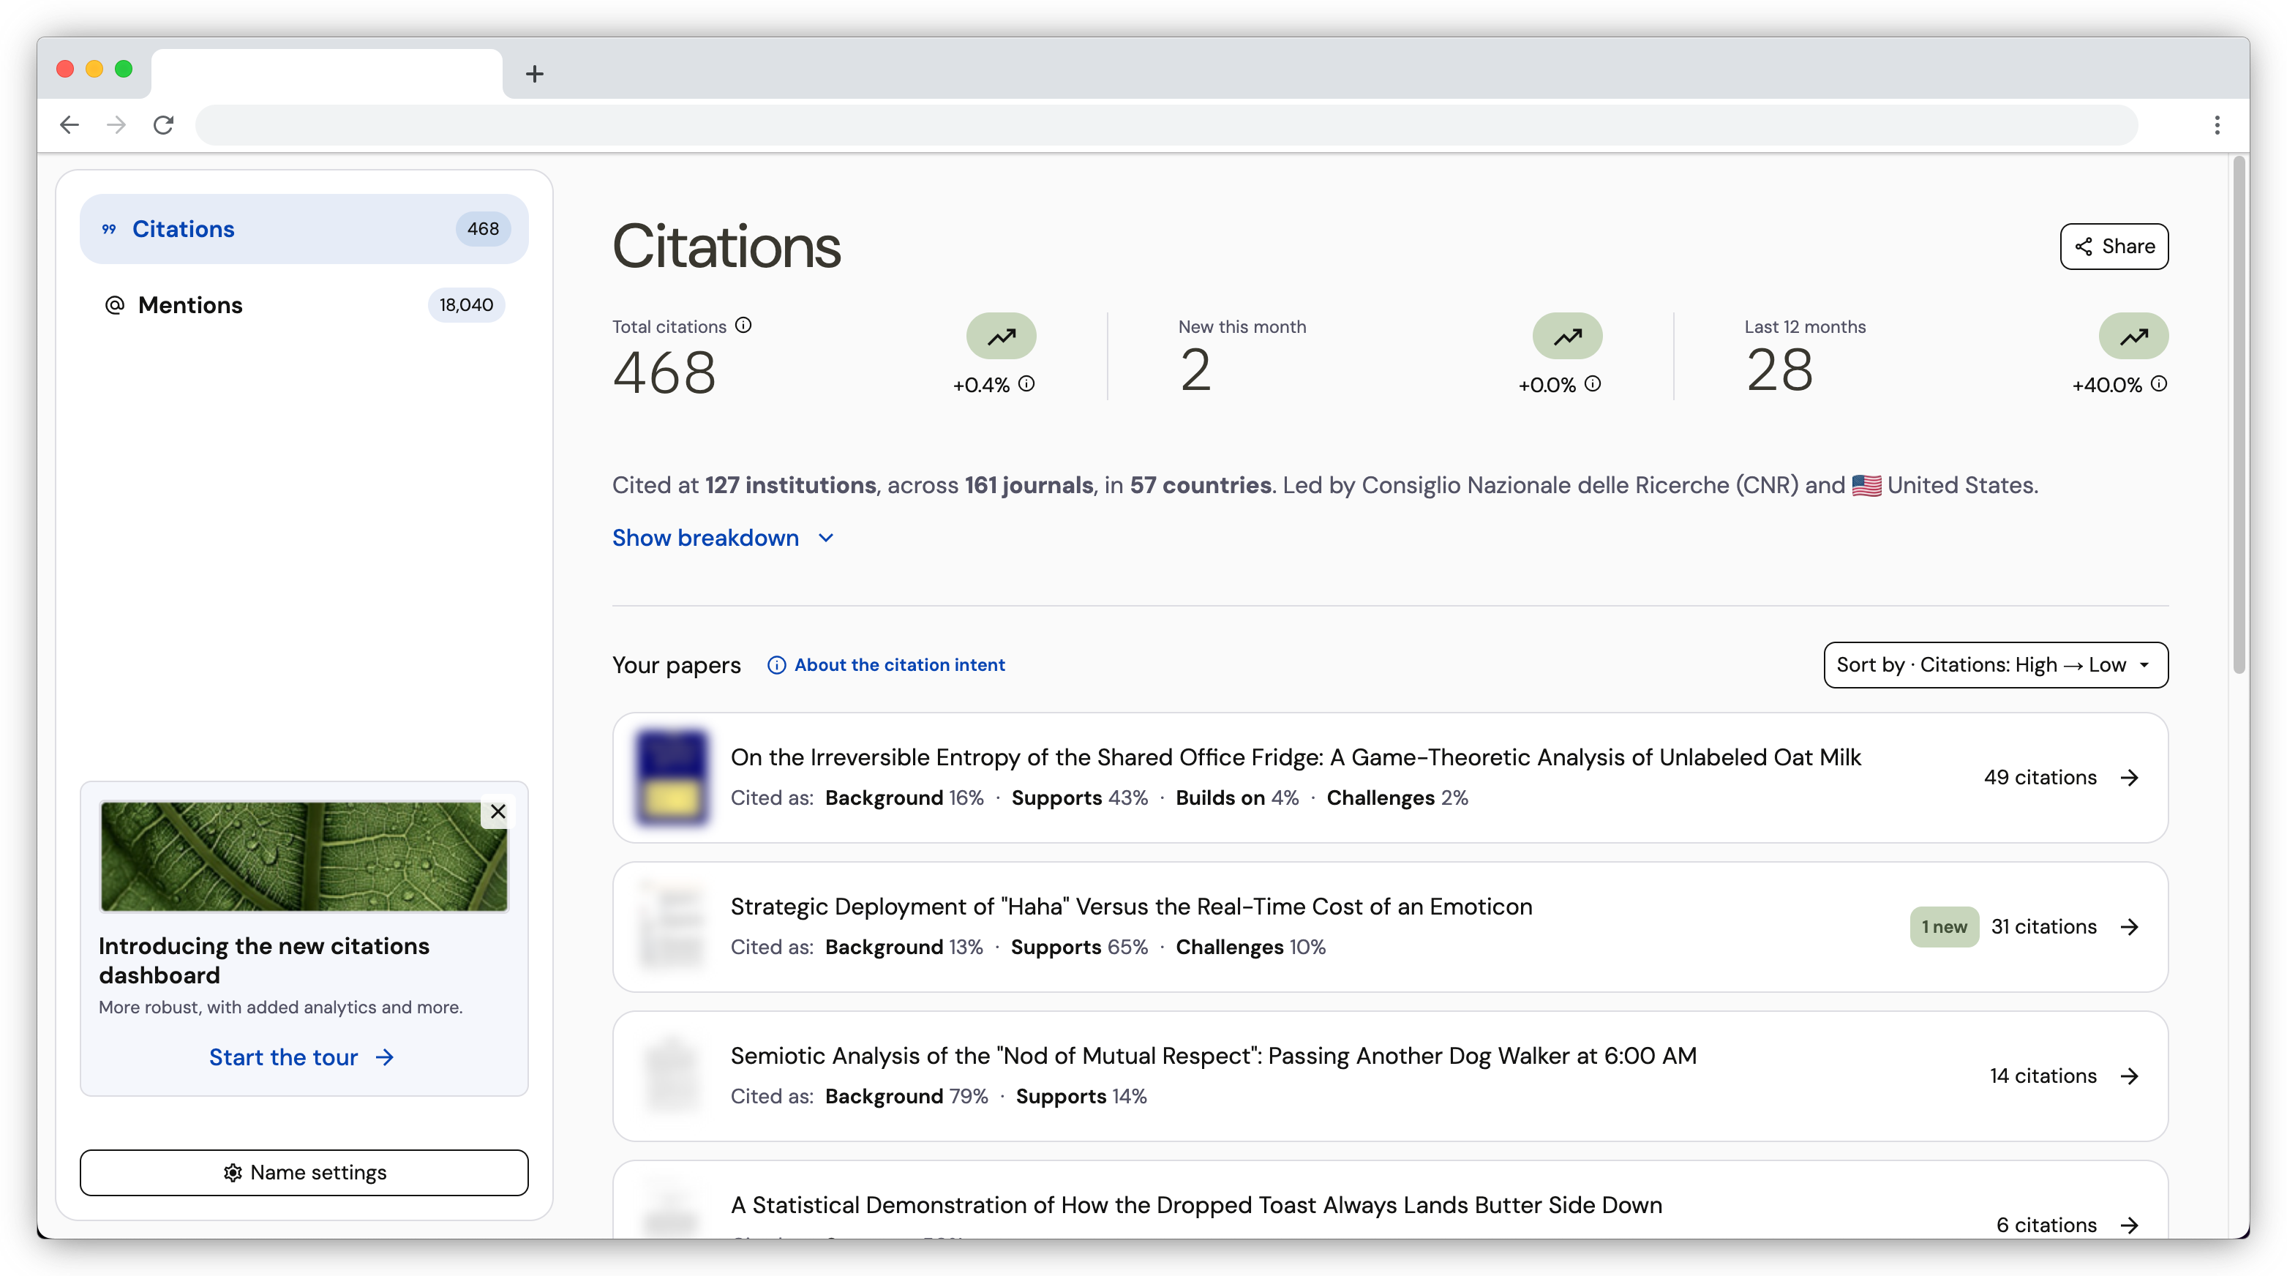Image resolution: width=2287 pixels, height=1276 pixels.
Task: Open the "Haha" Versus Emoticon paper title
Action: pyautogui.click(x=1131, y=907)
